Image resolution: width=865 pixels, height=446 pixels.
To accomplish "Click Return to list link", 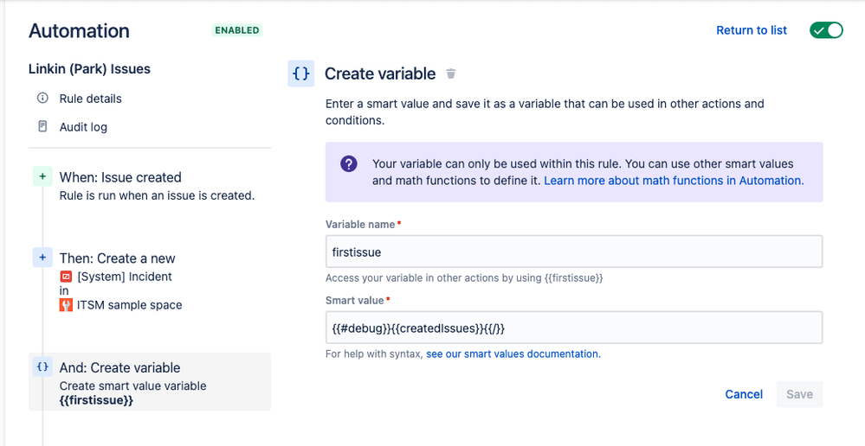I will (752, 30).
